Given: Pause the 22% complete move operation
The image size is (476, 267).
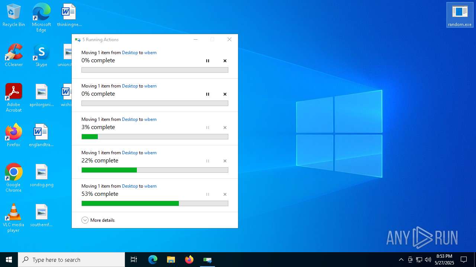Looking at the screenshot, I should click(x=208, y=161).
